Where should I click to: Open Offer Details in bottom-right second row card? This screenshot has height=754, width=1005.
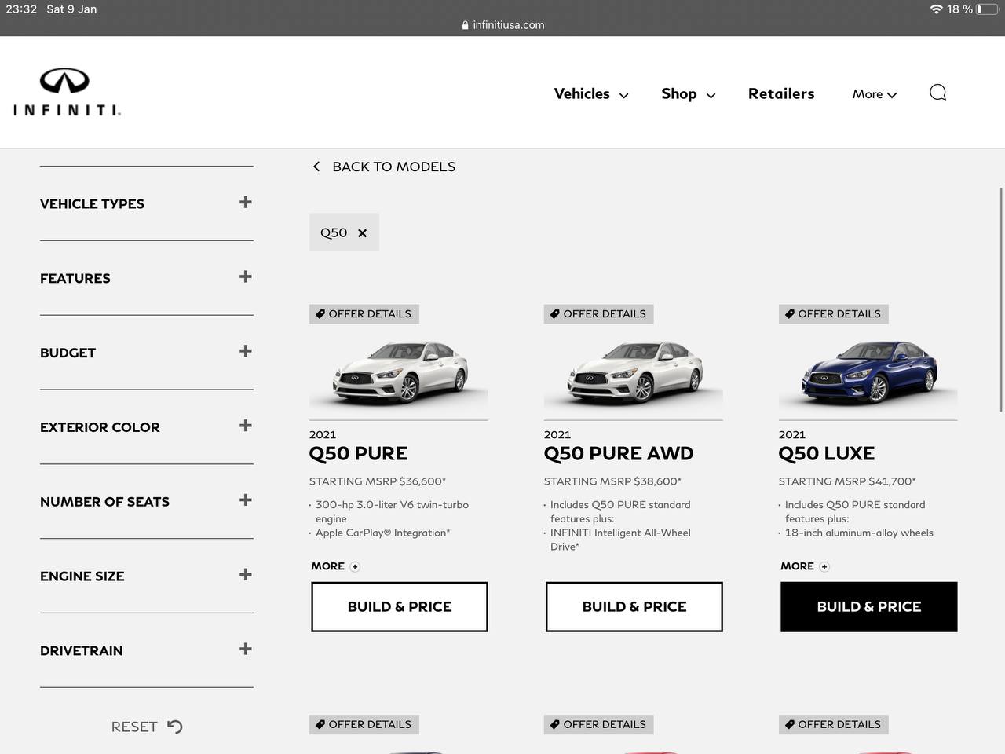[x=834, y=724]
